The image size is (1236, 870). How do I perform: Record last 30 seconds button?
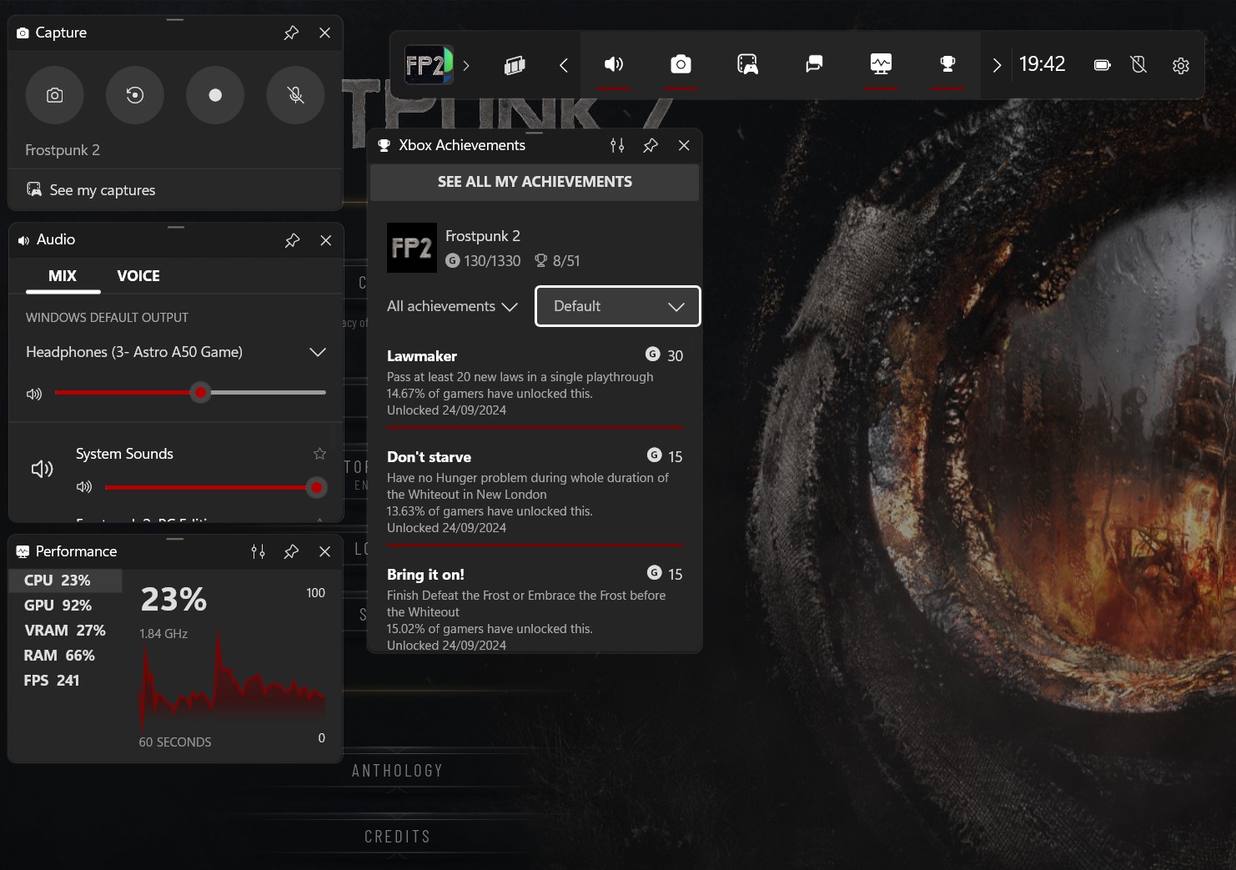tap(135, 96)
